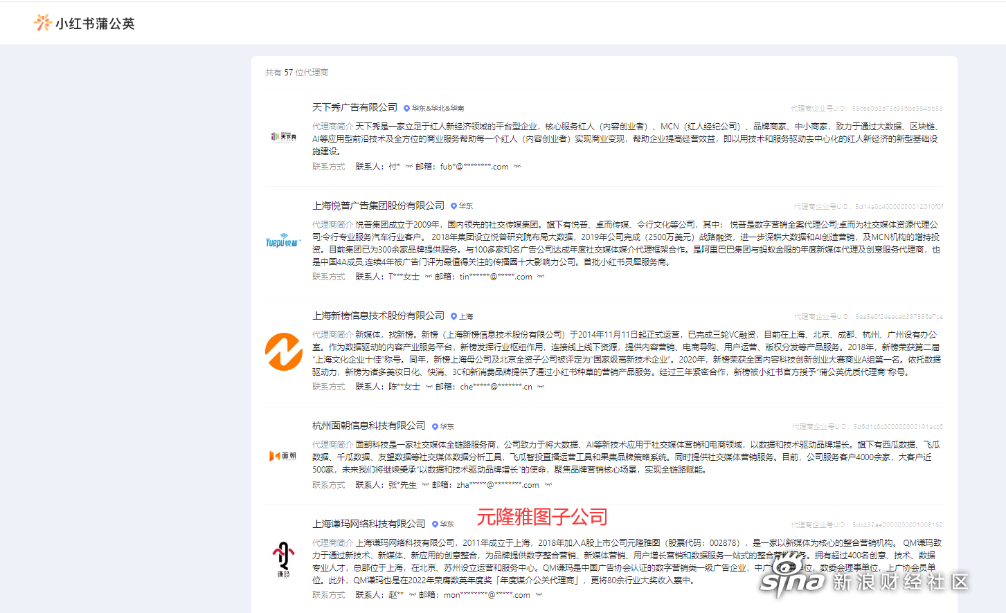Click location pin for 上海悦普广告集团
The height and width of the screenshot is (613, 1006).
tap(453, 206)
